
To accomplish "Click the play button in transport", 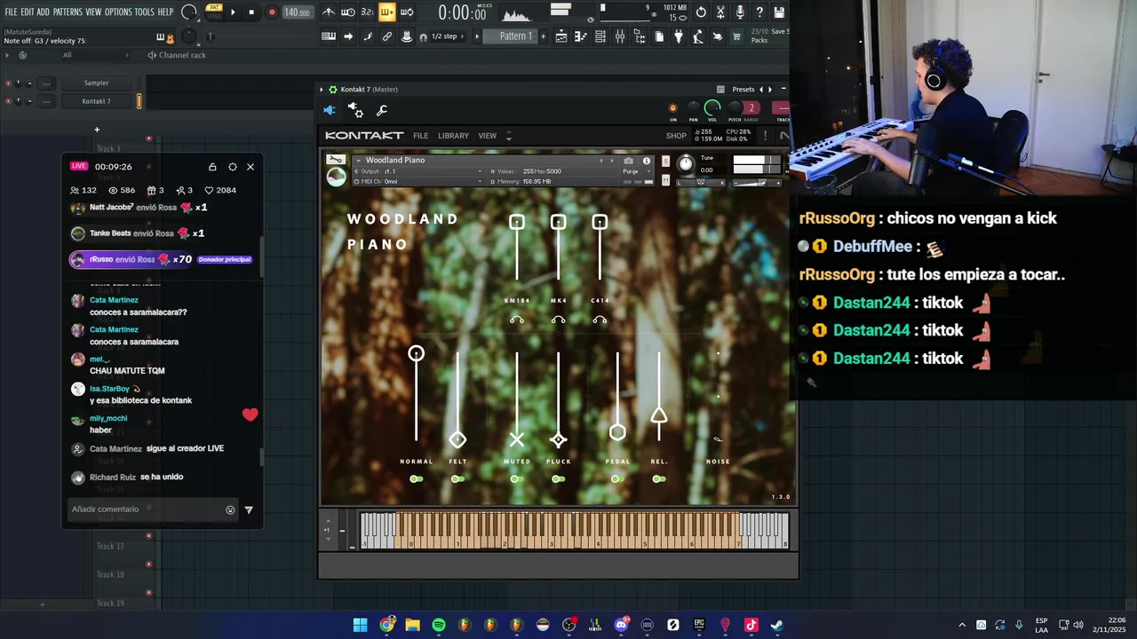I will pos(233,12).
